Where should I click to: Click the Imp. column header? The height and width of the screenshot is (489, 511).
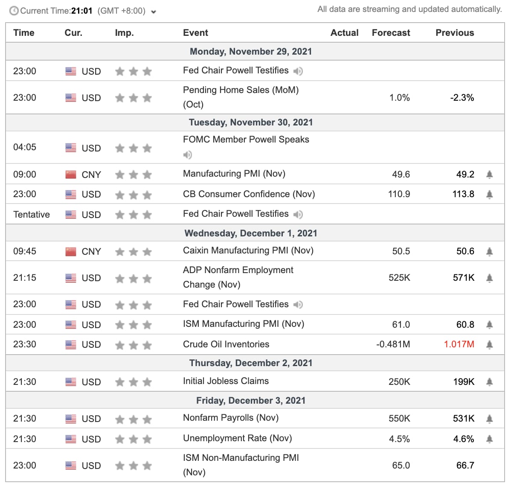(124, 33)
